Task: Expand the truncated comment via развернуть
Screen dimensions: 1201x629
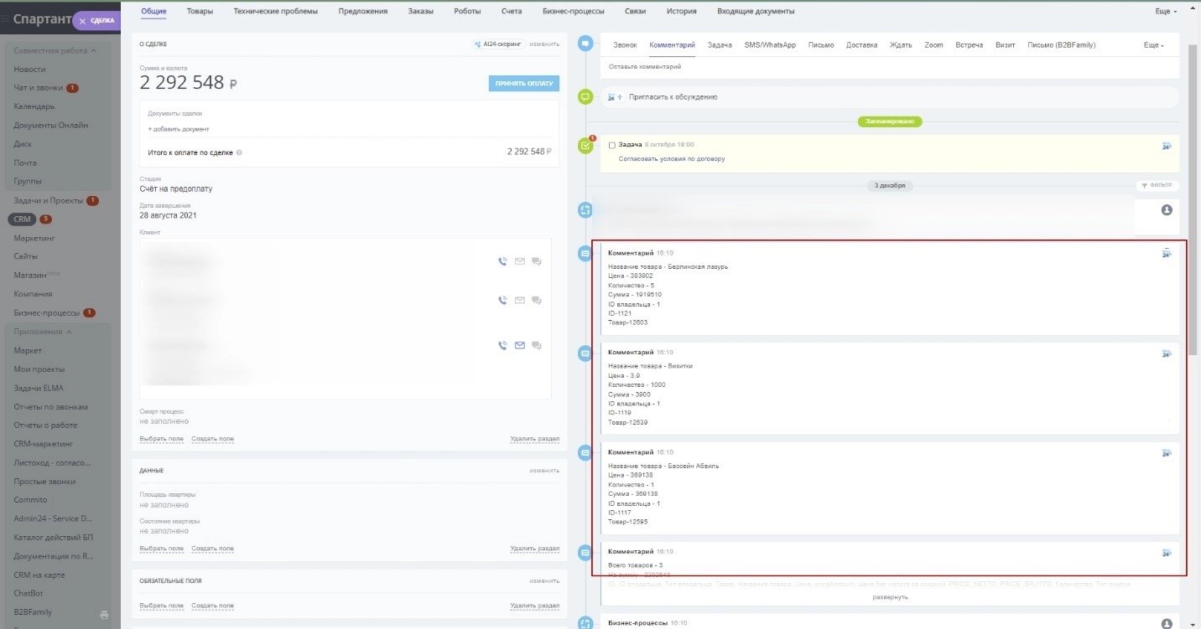Action: point(890,597)
